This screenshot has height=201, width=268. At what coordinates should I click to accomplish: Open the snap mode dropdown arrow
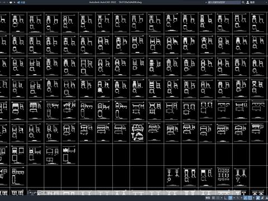pyautogui.click(x=222, y=198)
